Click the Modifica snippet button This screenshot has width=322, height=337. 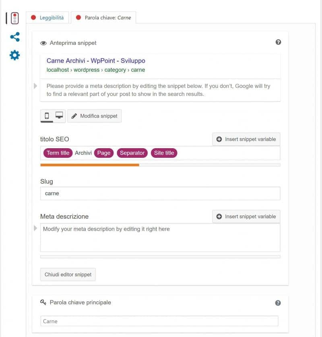[x=95, y=116]
